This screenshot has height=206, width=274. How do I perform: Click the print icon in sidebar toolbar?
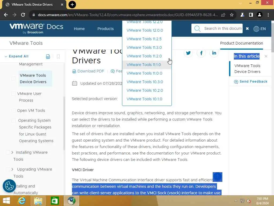(x=48, y=56)
